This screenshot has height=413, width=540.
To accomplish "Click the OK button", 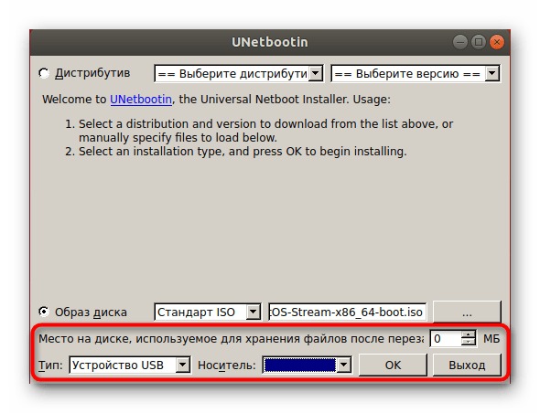I will tap(393, 365).
